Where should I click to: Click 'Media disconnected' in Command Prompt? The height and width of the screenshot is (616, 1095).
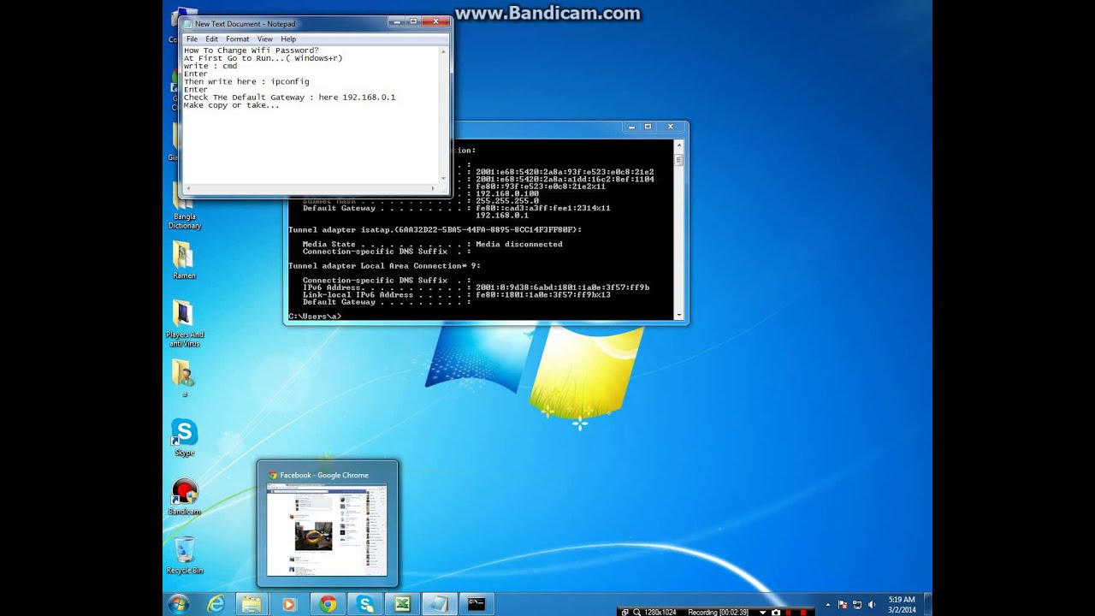tap(519, 244)
